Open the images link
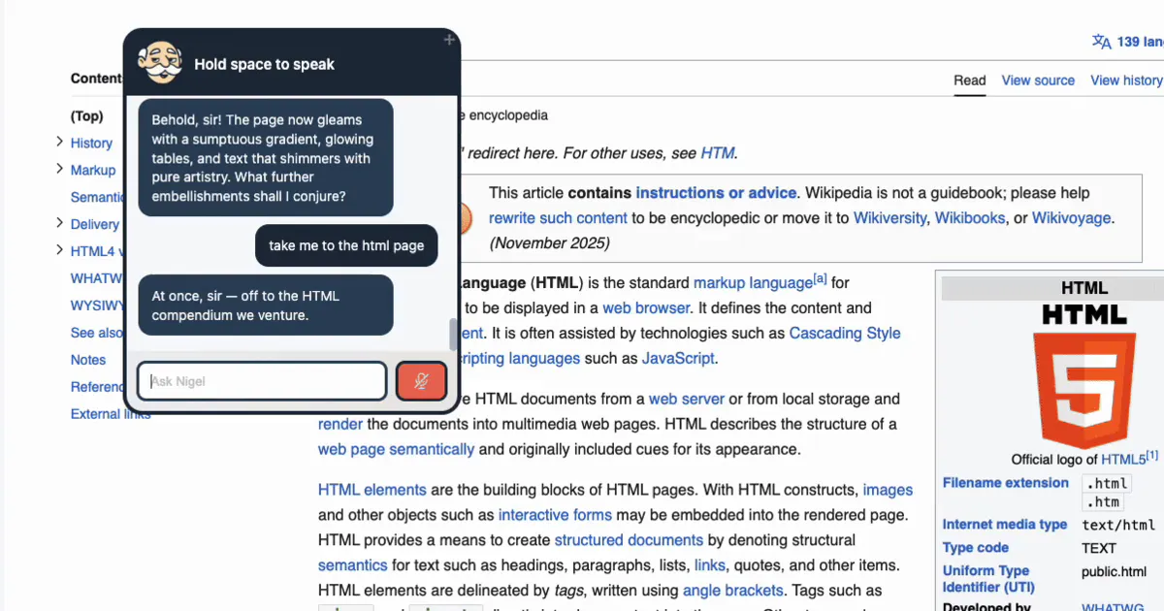1164x611 pixels. pos(888,491)
